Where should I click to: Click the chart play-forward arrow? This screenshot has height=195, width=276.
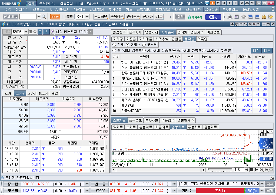(x=257, y=170)
